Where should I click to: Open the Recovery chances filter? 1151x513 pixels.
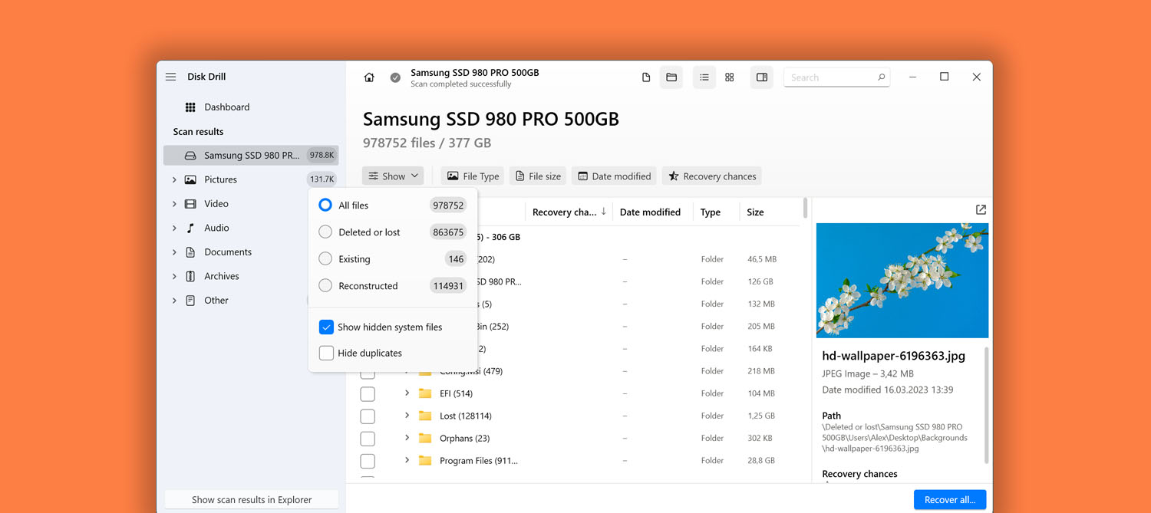click(x=711, y=176)
